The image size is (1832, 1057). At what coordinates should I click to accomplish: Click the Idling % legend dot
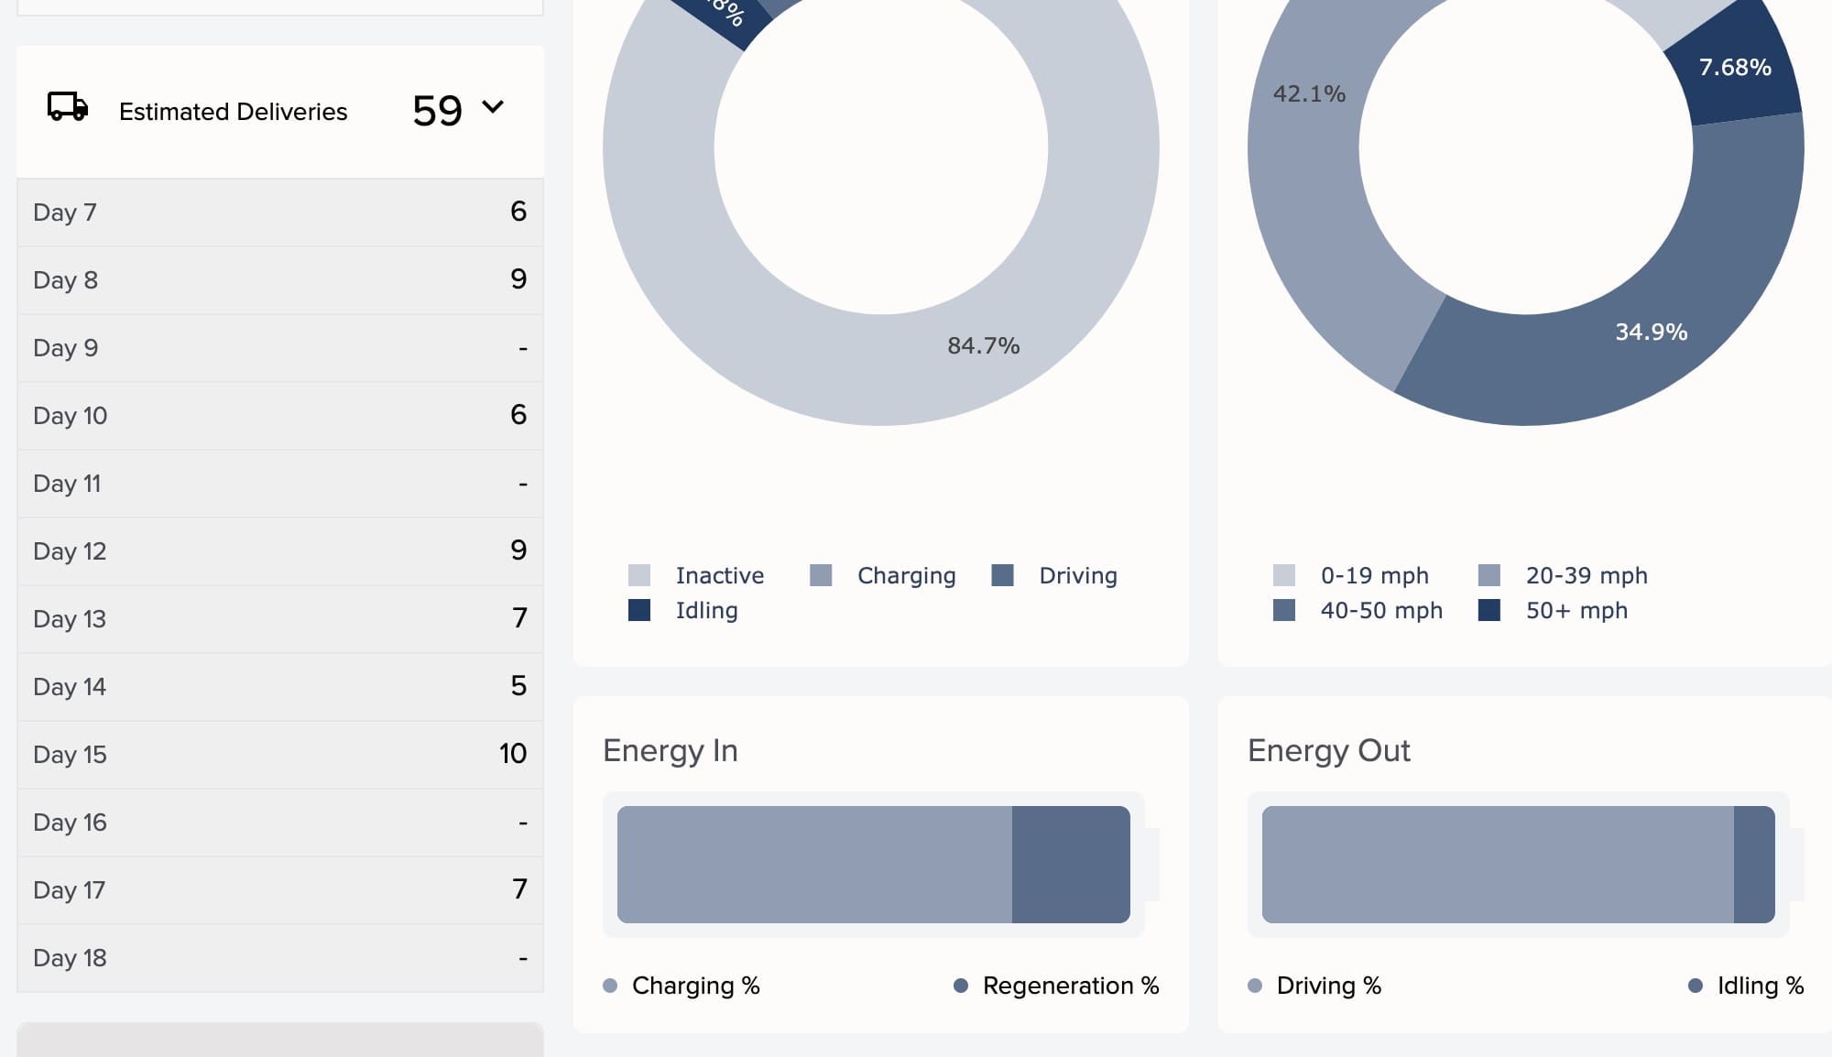[x=1696, y=986]
